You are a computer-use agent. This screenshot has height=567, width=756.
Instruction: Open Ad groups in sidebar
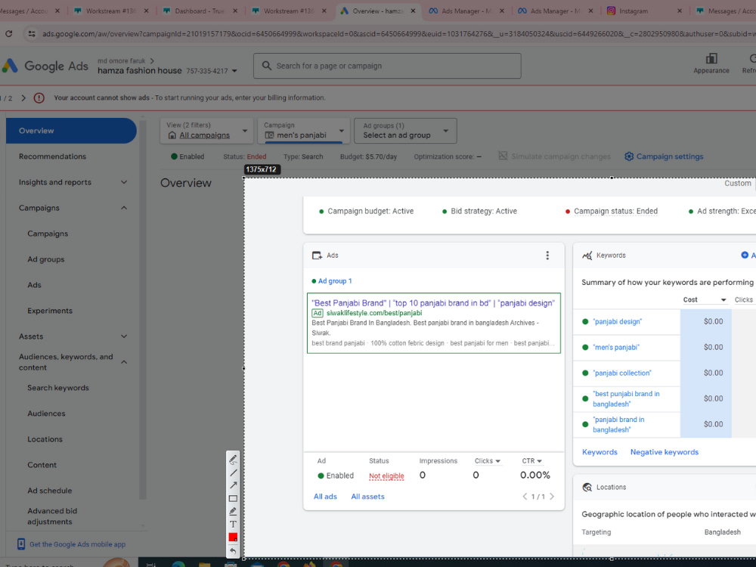[46, 259]
